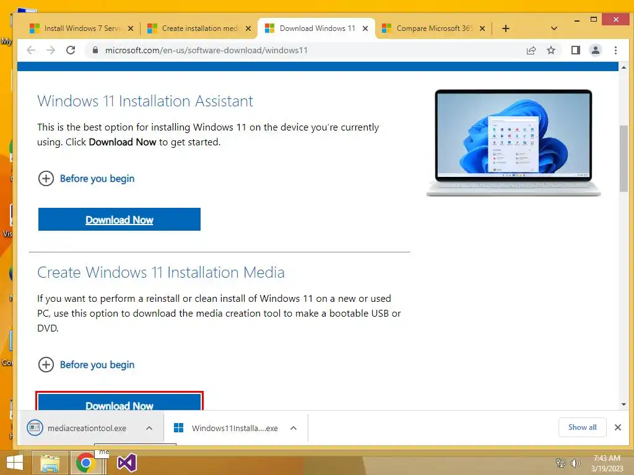Screen dimensions: 634x475
Task: Download Now for Installation Media
Action: [119, 402]
